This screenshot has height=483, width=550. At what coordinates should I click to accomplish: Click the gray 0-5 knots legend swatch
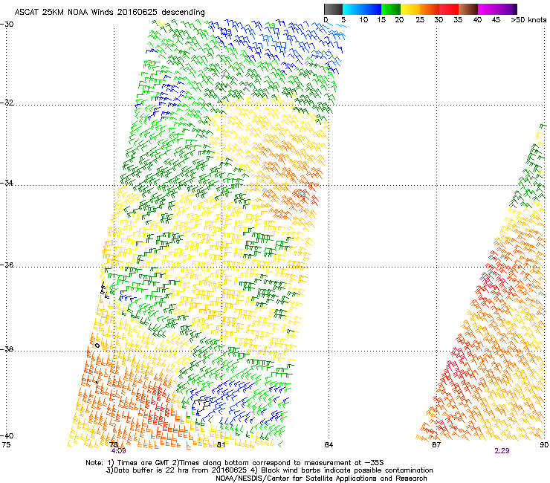(x=333, y=9)
